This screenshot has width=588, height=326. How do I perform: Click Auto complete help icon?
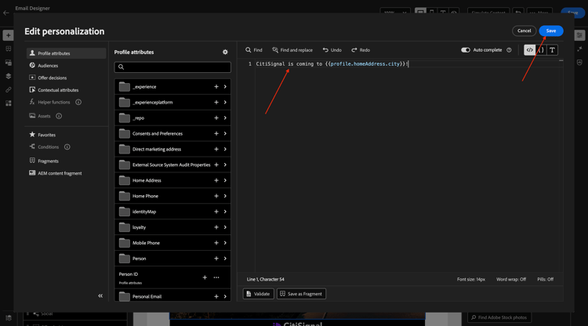tap(509, 50)
